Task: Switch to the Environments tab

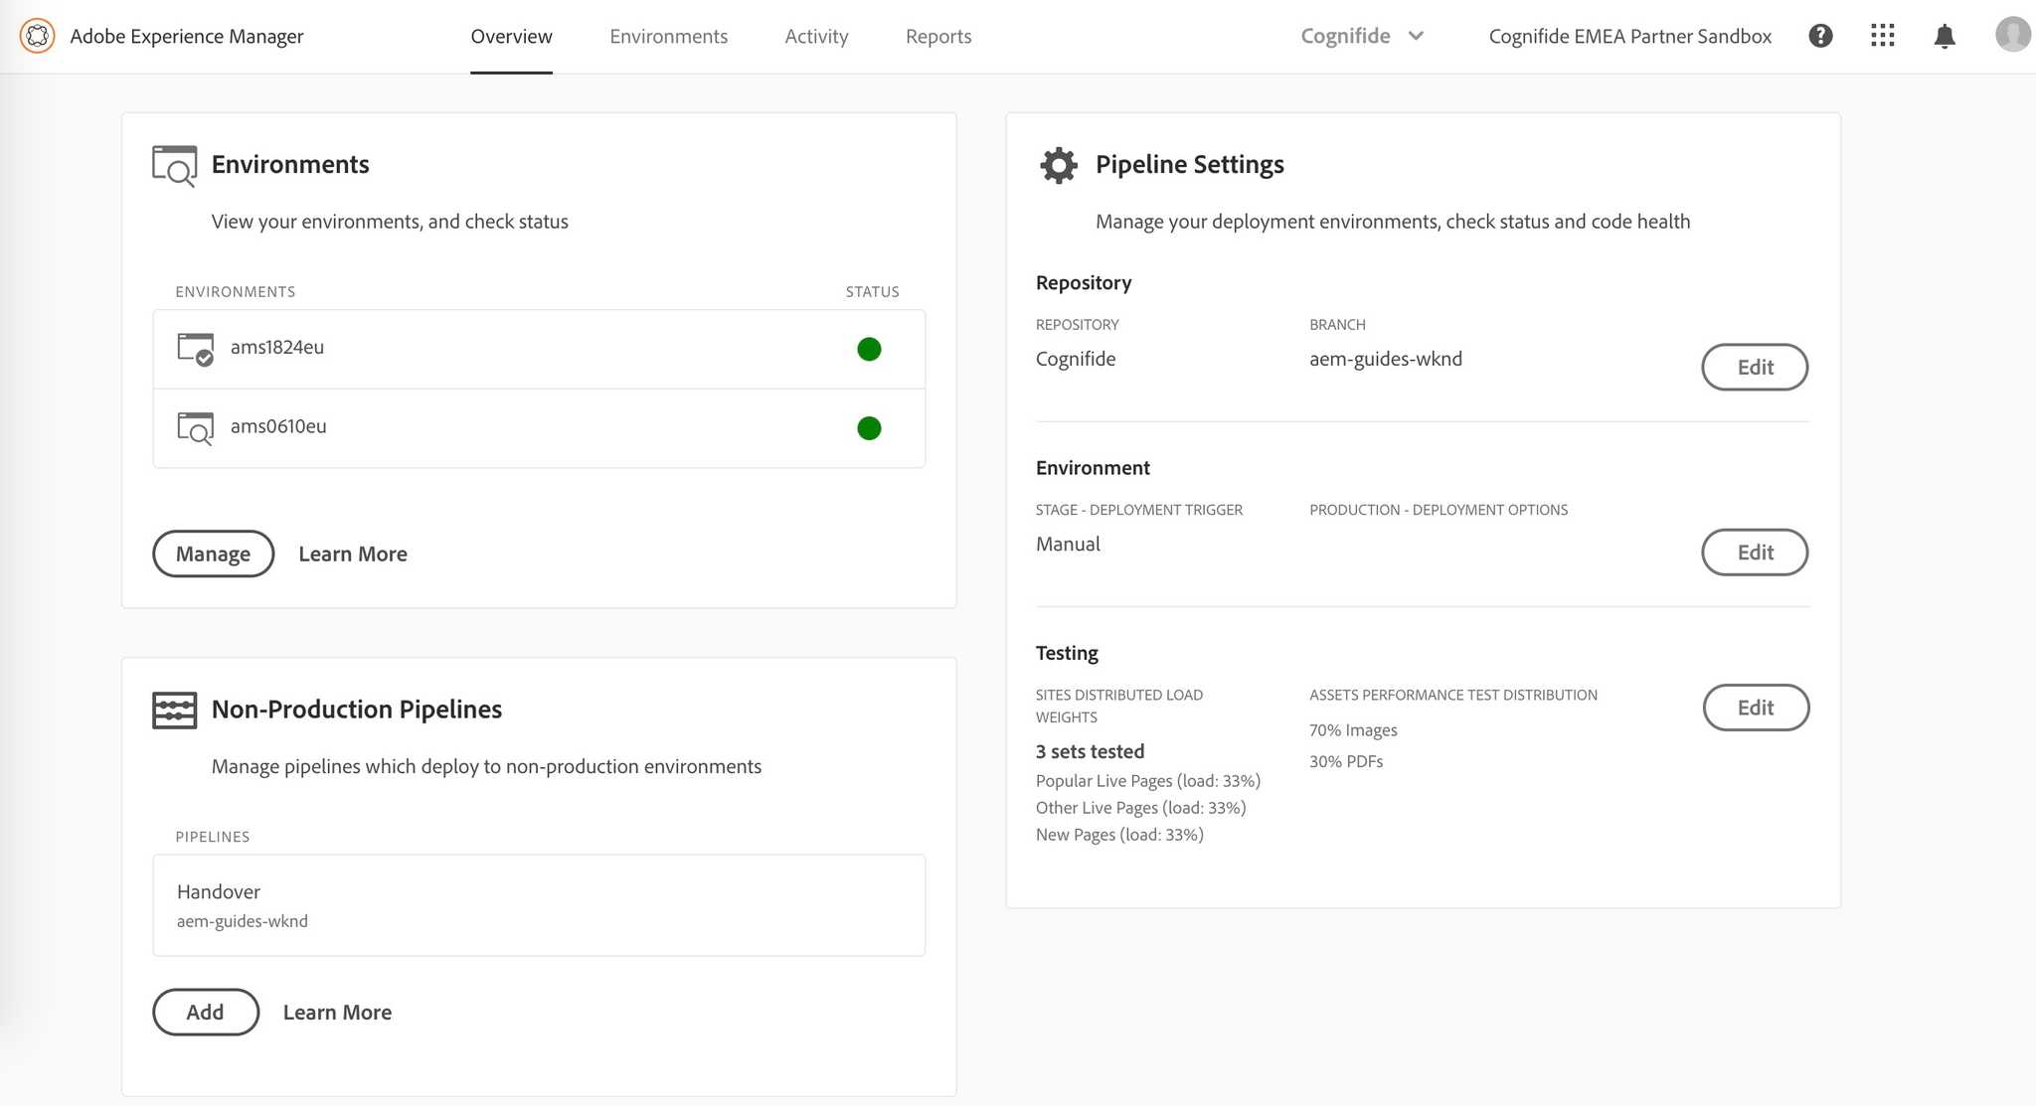Action: [668, 37]
